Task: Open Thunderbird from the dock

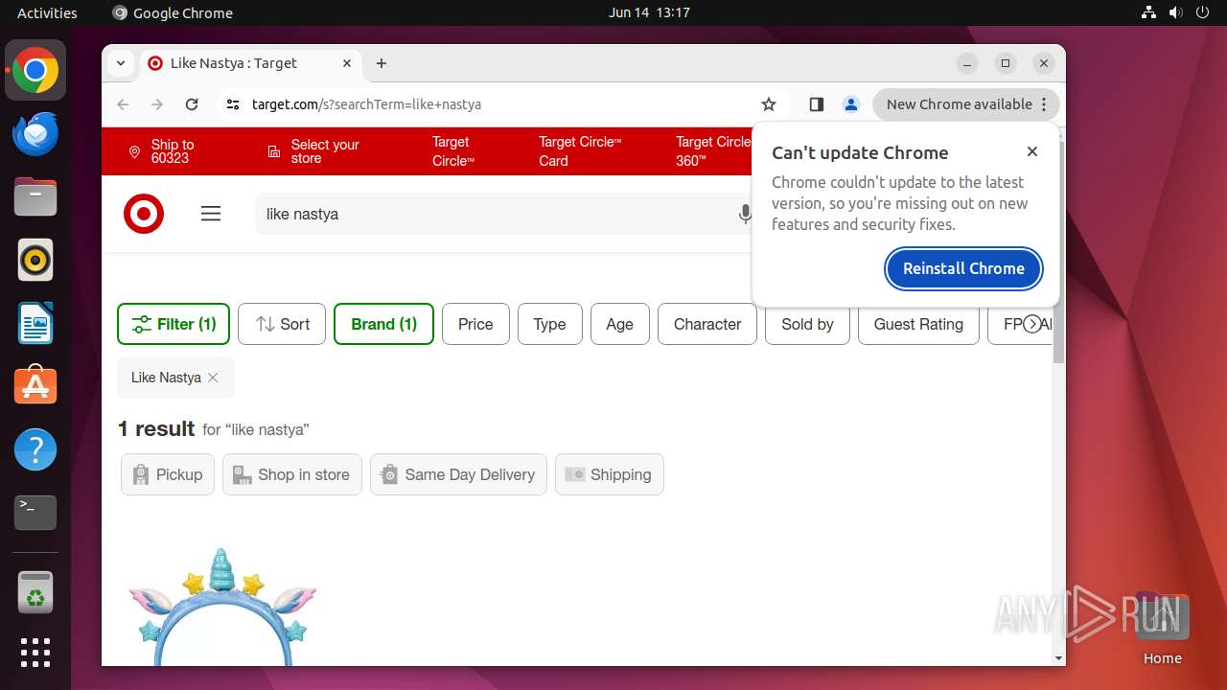Action: 35,134
